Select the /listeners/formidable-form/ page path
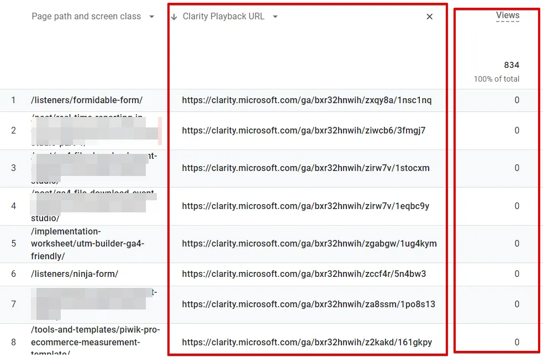 [x=87, y=100]
